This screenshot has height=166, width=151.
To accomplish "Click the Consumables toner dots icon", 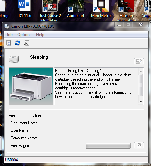I will [26, 43].
